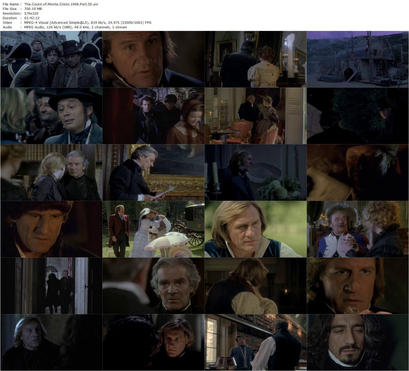The image size is (409, 371).
Task: Select the frame with military uniform and glass
Action: tap(357, 229)
